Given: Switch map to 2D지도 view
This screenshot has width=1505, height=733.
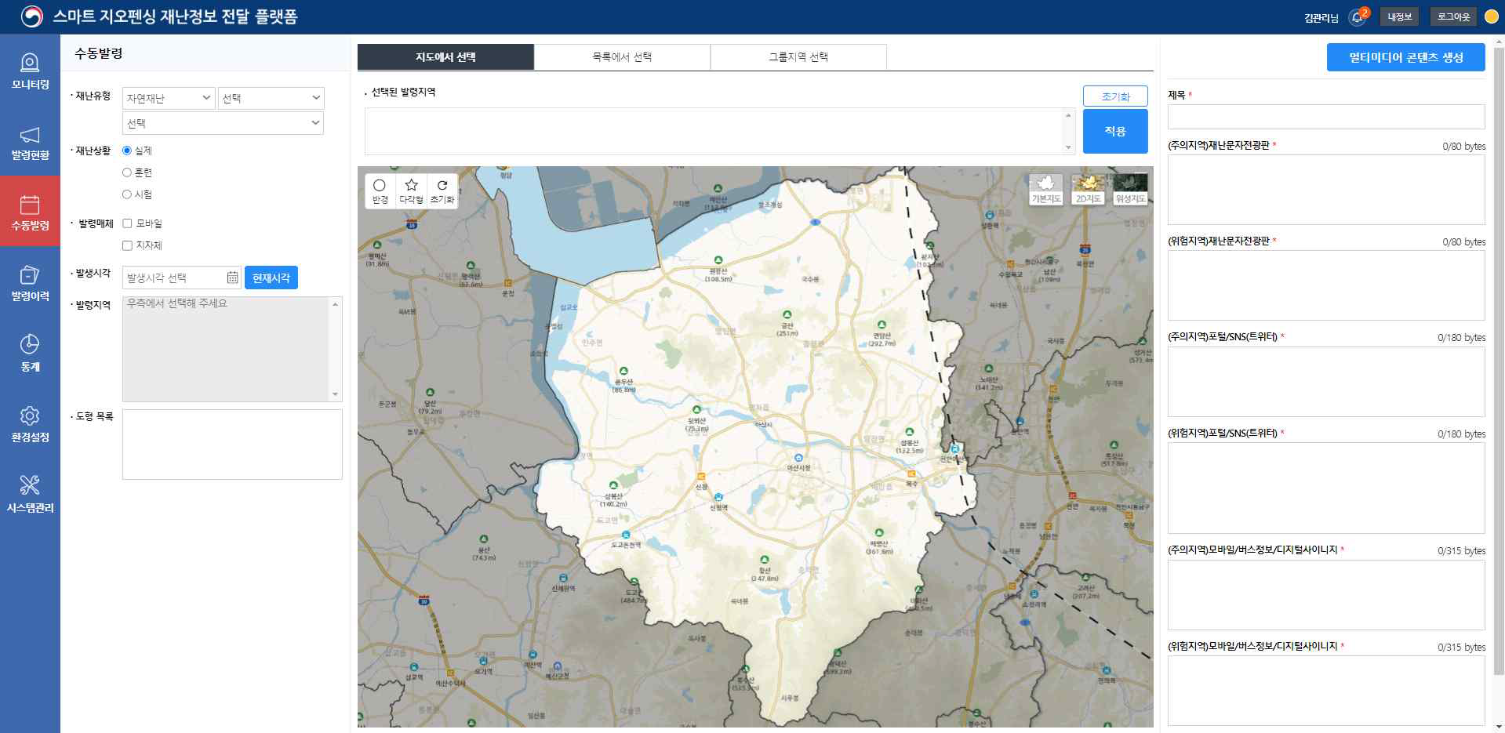Looking at the screenshot, I should click(1088, 190).
